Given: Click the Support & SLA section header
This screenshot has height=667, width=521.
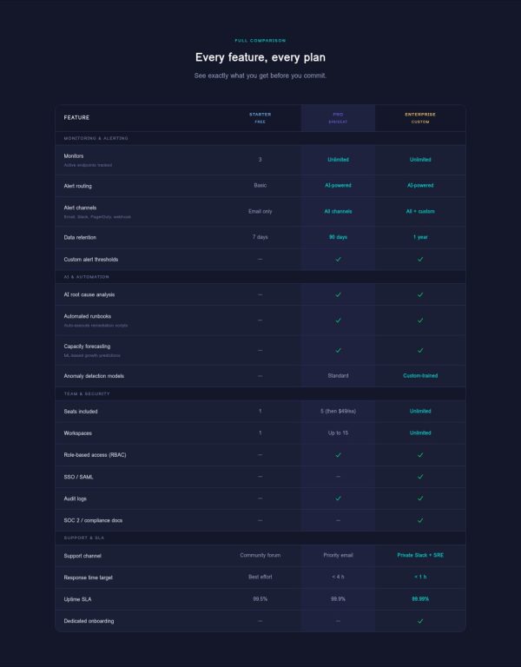Looking at the screenshot, I should 83,538.
